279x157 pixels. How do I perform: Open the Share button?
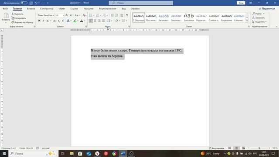click(267, 9)
